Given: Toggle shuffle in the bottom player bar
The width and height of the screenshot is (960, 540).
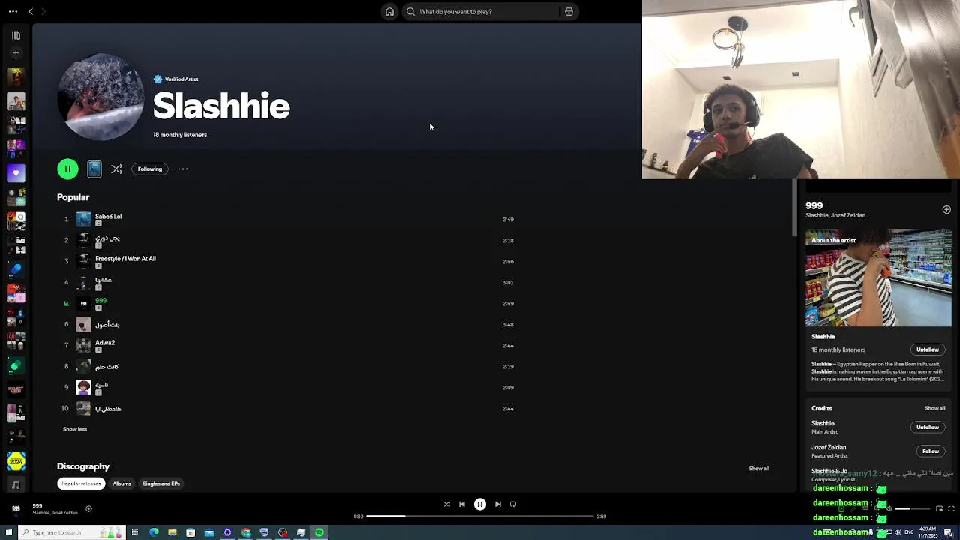Looking at the screenshot, I should point(446,504).
